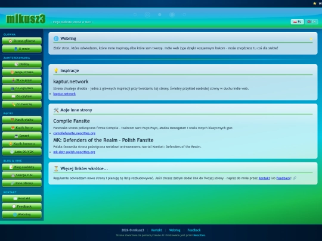Open the kaptur.network link

(64, 94)
